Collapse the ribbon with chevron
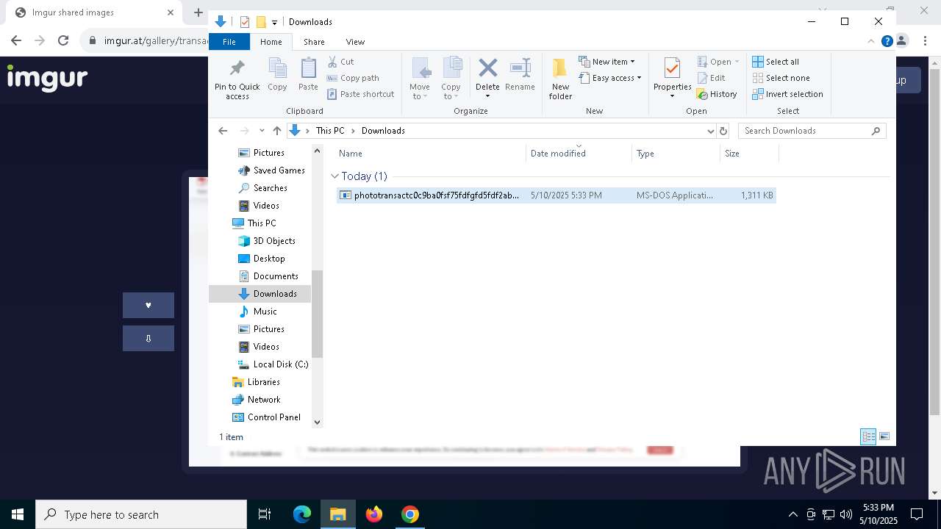941x529 pixels. (872, 42)
